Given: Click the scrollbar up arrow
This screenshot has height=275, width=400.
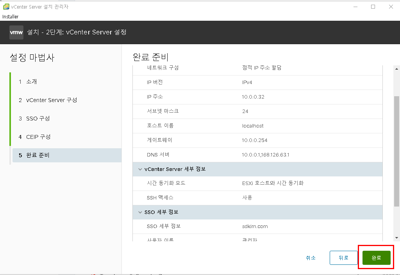Looking at the screenshot, I should 396,69.
